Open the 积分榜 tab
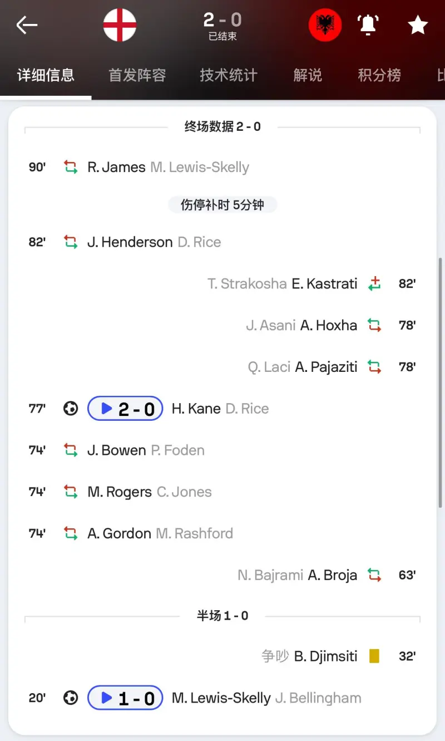The height and width of the screenshot is (741, 445). 379,75
